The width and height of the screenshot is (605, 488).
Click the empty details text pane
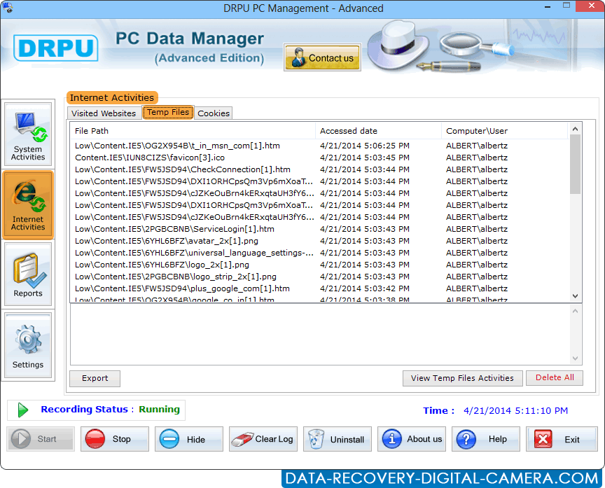[x=320, y=335]
